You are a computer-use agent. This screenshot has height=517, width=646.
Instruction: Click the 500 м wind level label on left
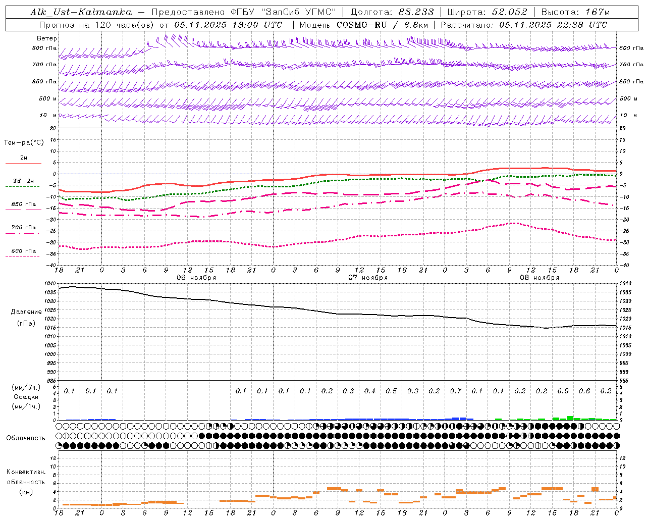coord(48,98)
